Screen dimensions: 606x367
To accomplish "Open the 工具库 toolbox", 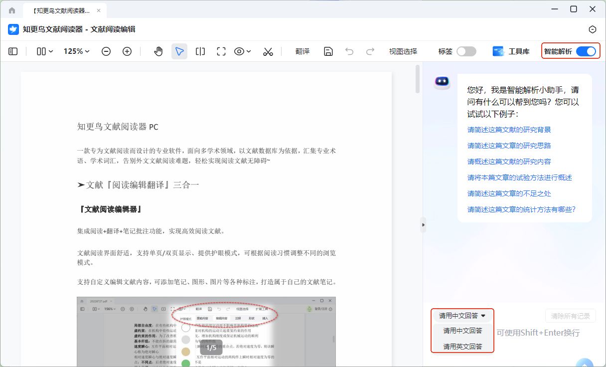I will pyautogui.click(x=511, y=51).
